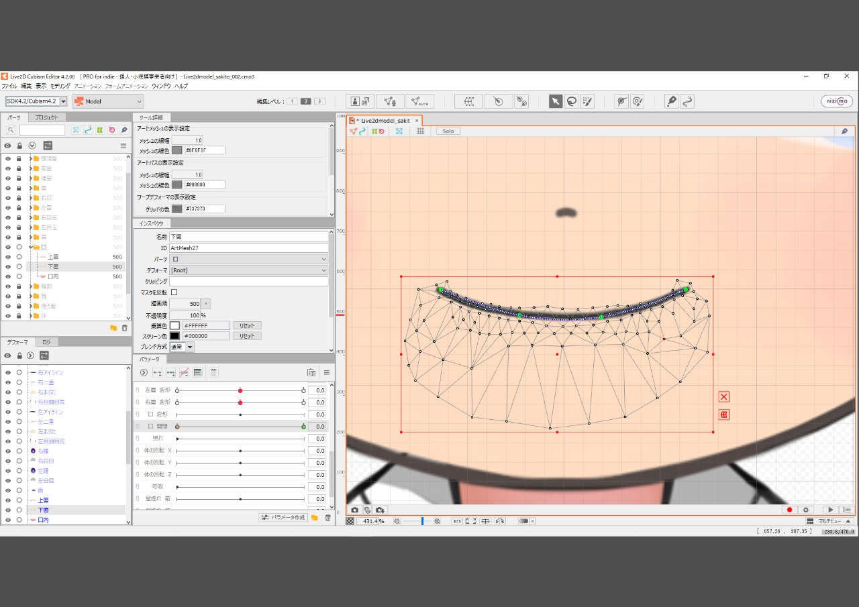The image size is (859, 607).
Task: Toggle the lock on 右目 folder
Action: [19, 198]
